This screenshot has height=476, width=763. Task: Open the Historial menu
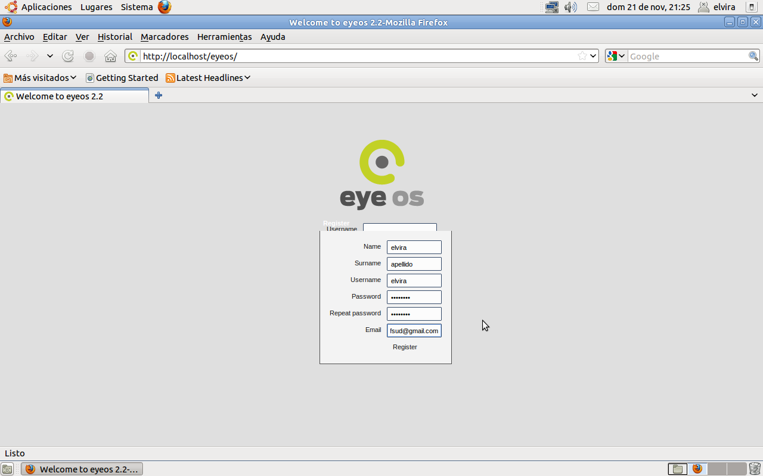point(115,37)
